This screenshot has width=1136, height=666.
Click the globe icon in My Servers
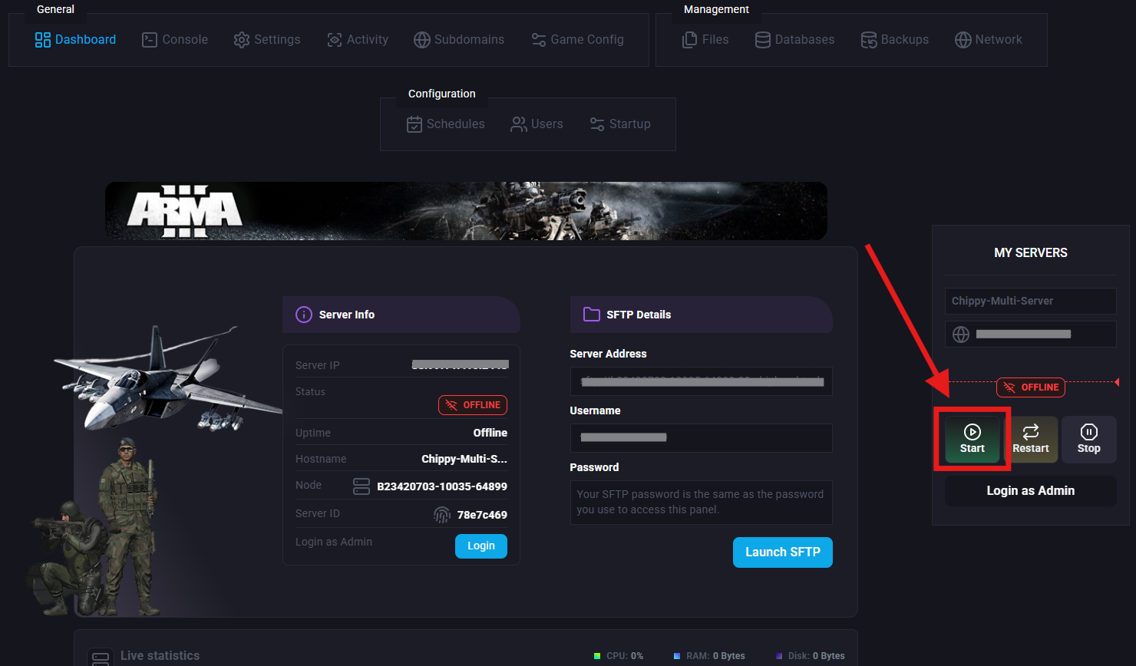click(961, 335)
